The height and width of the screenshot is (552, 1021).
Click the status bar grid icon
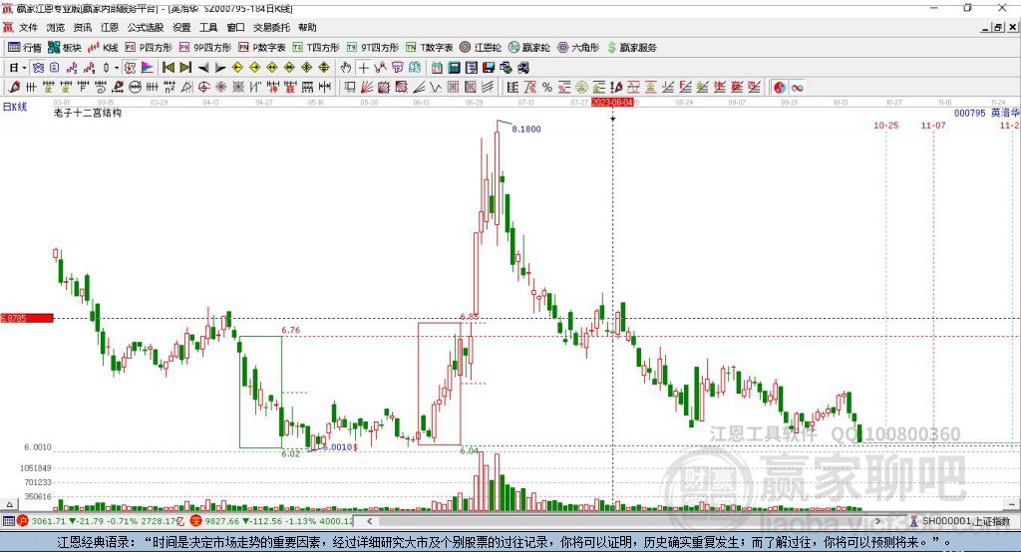[x=8, y=521]
